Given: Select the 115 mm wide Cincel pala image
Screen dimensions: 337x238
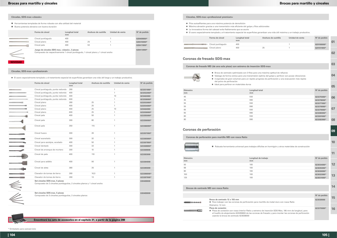Looking at the screenshot, I should (x=17, y=127).
